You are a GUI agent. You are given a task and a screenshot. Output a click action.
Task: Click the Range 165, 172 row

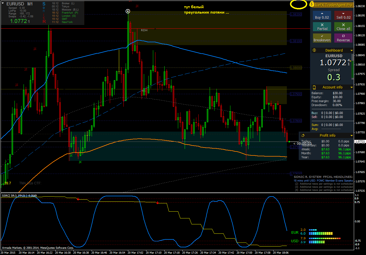pyautogui.click(x=19, y=14)
